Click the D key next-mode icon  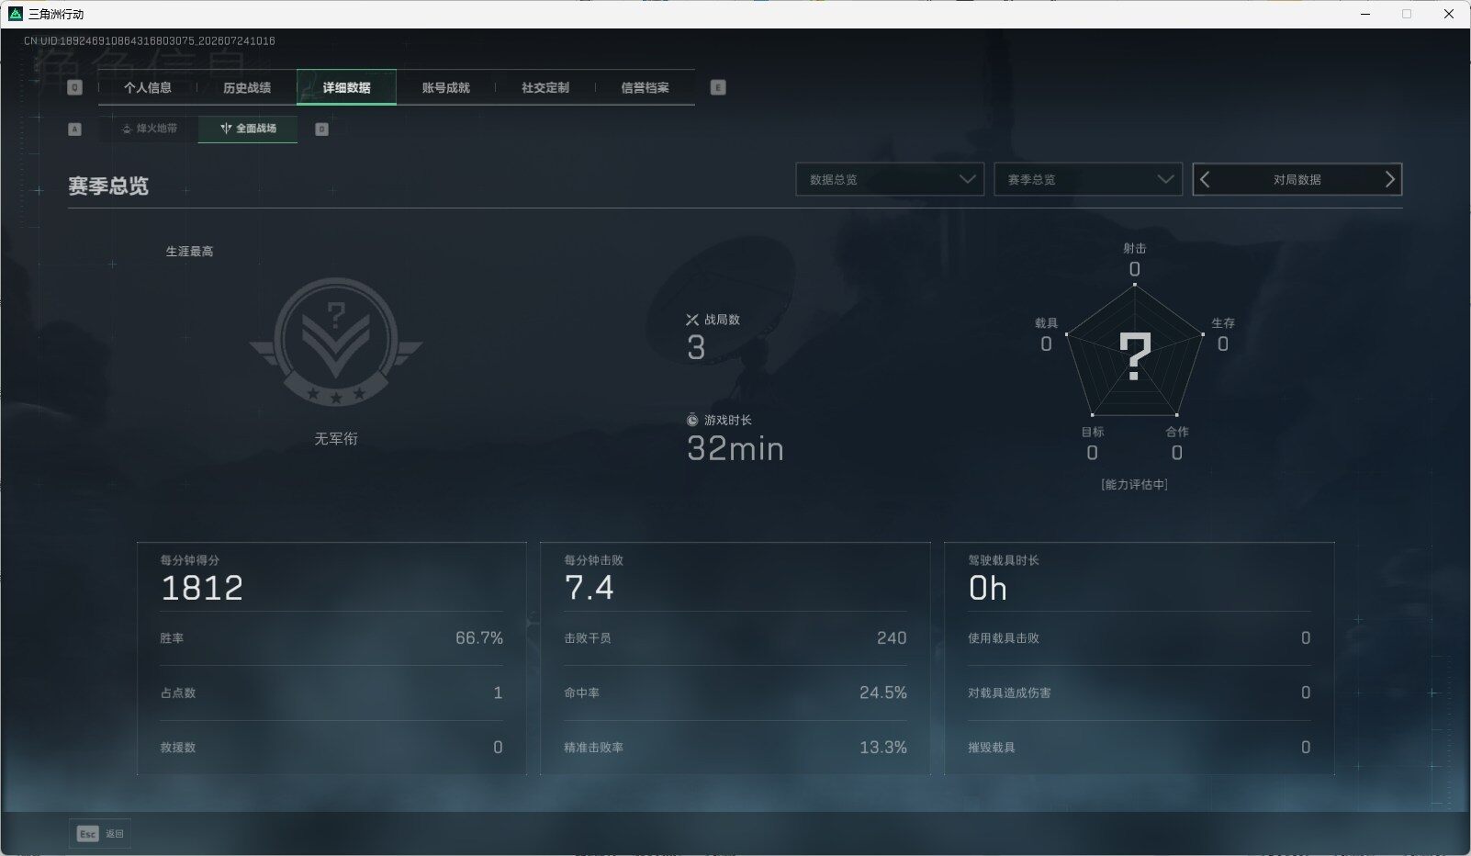(321, 130)
